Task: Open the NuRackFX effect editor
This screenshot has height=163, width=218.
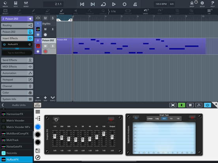Action: [30, 44]
